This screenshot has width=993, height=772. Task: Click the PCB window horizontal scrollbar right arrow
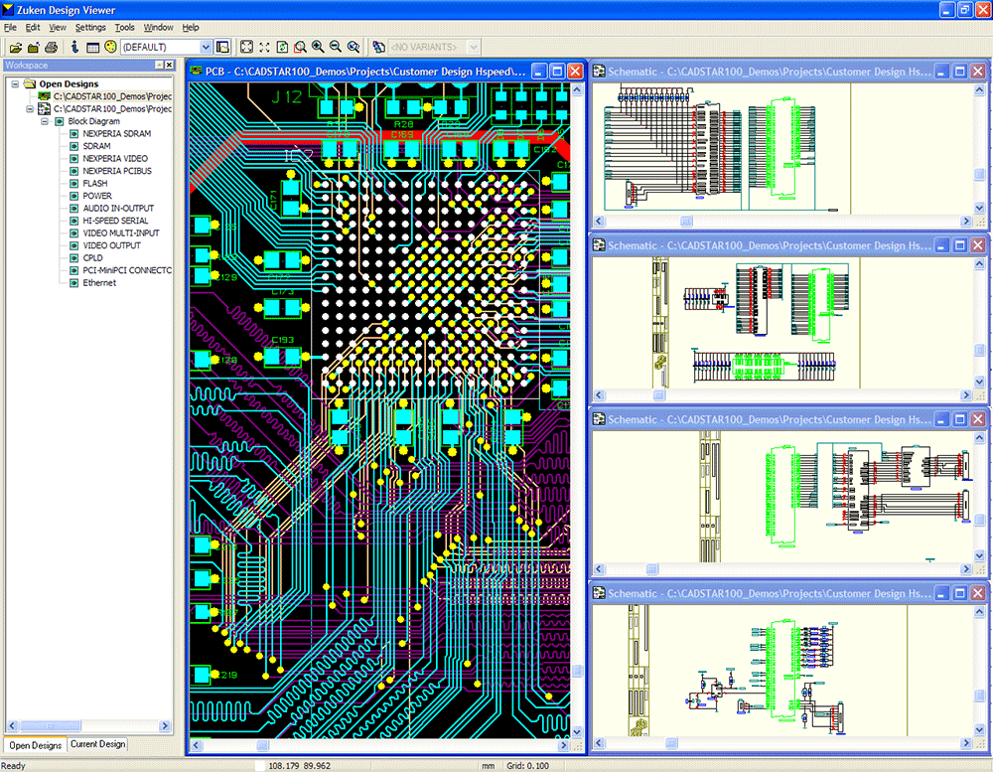click(x=566, y=744)
